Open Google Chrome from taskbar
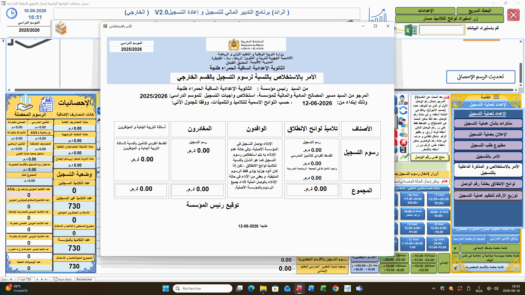This screenshot has height=295, width=525. pyautogui.click(x=336, y=288)
